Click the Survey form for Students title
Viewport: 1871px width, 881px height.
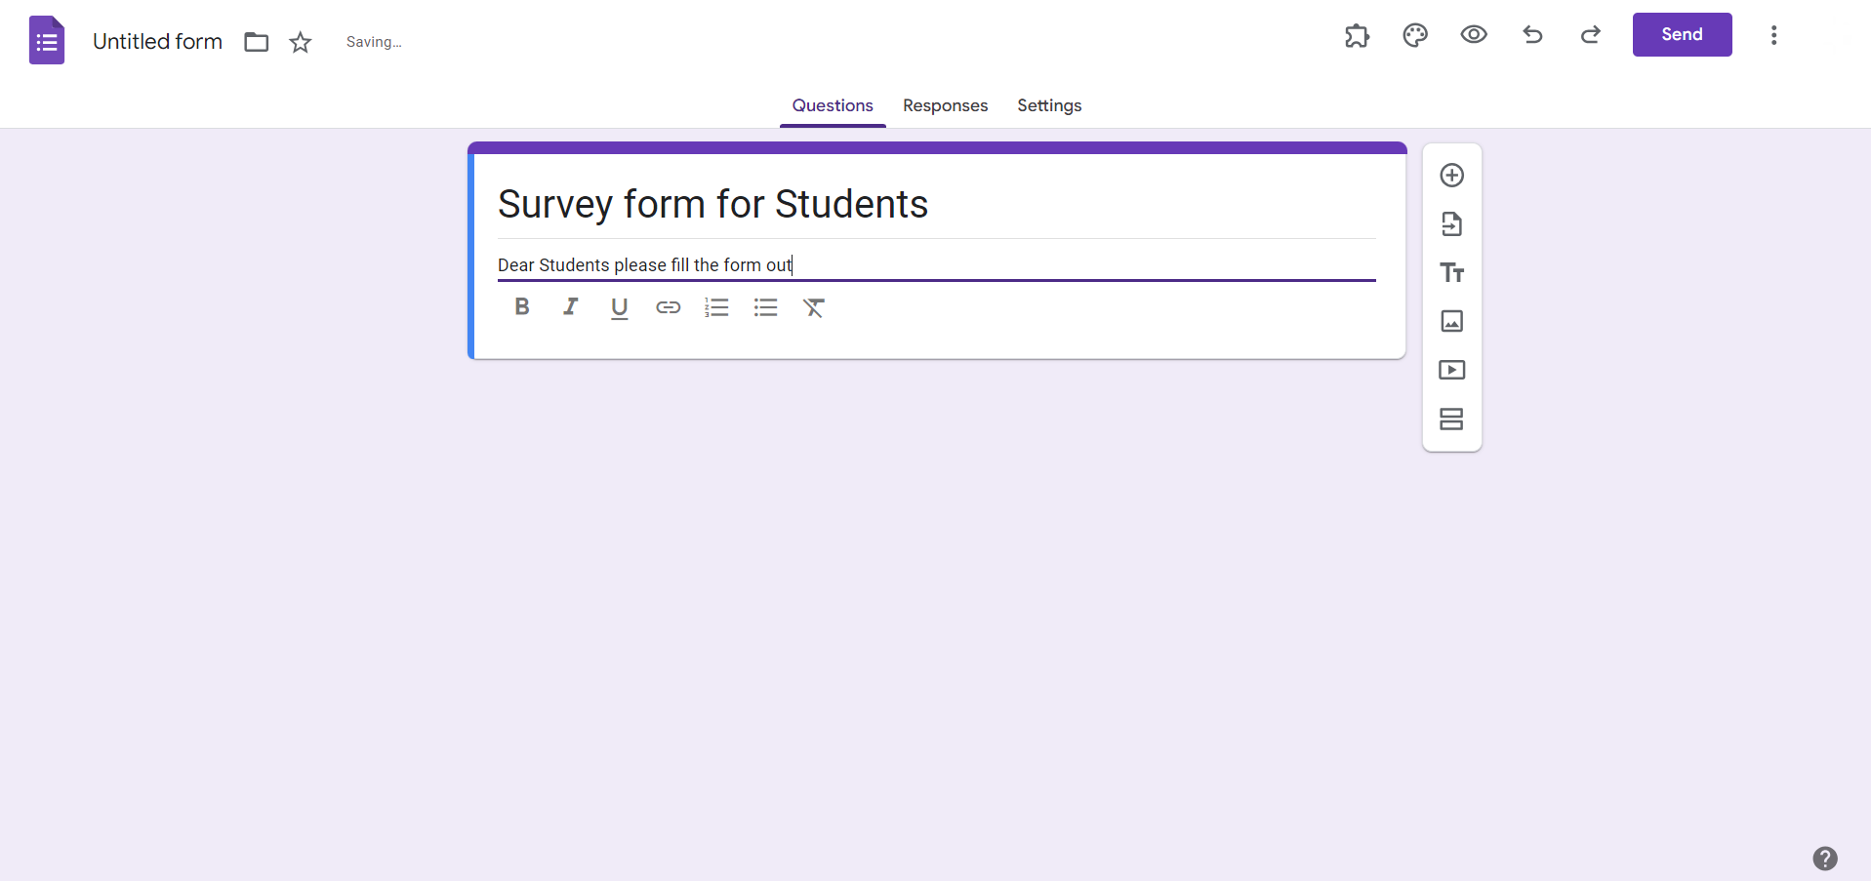coord(712,205)
